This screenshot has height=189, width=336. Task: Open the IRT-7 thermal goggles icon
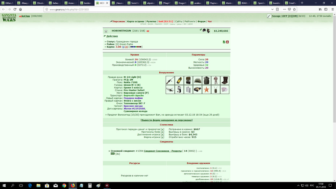(x=197, y=90)
